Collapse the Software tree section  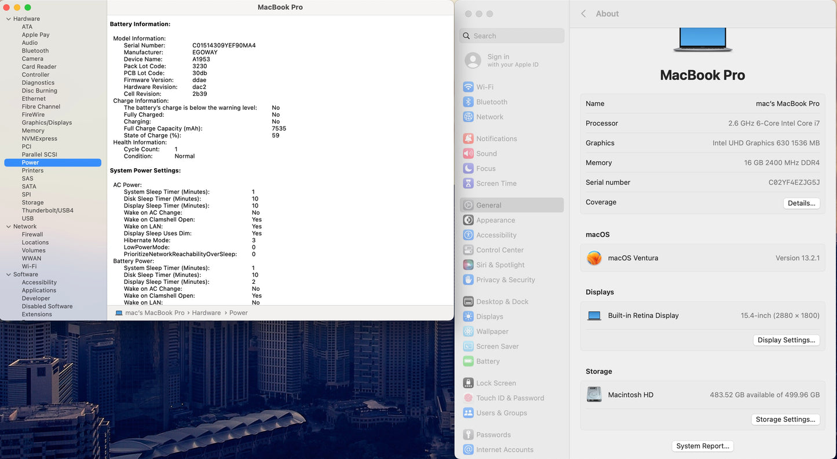8,275
